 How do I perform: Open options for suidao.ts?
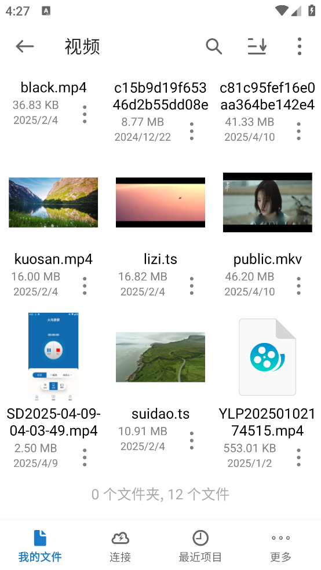point(192,440)
